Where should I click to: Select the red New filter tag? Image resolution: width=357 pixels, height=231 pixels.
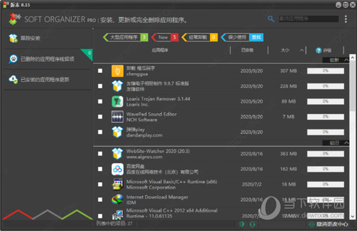[x=165, y=38]
